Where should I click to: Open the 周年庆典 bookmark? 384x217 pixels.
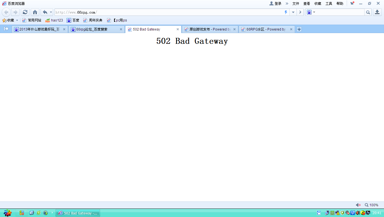tap(93, 20)
